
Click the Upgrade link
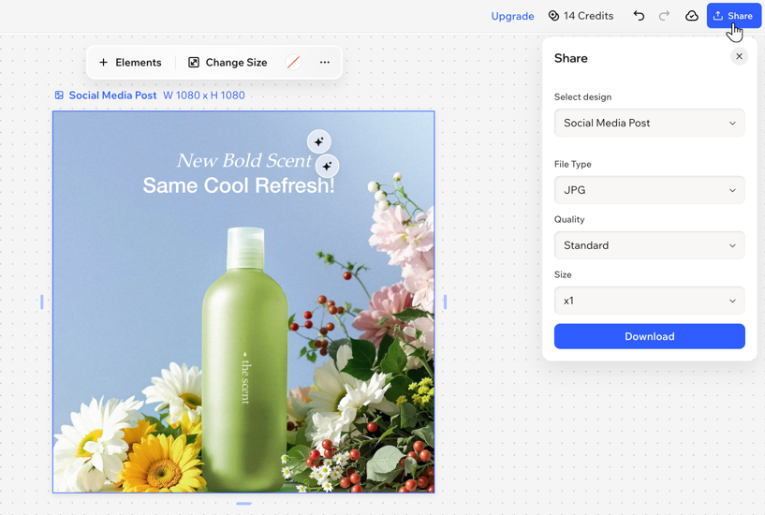point(512,16)
